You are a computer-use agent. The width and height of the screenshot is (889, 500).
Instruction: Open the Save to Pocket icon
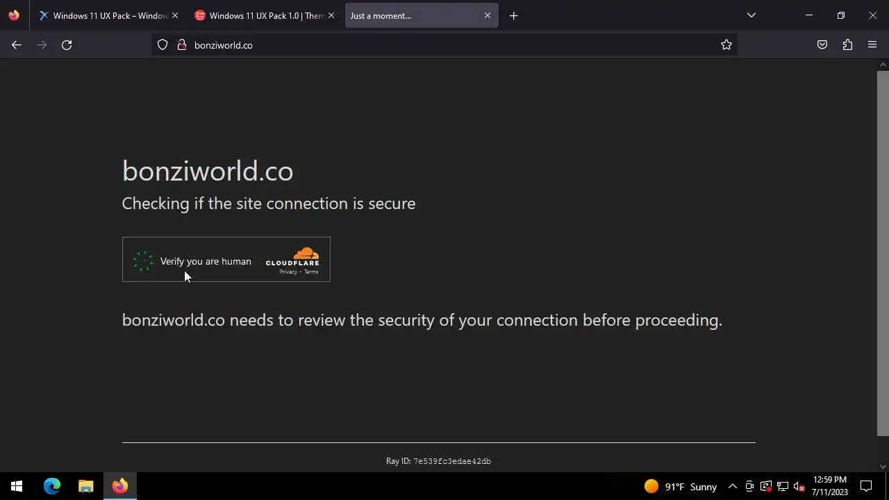822,45
